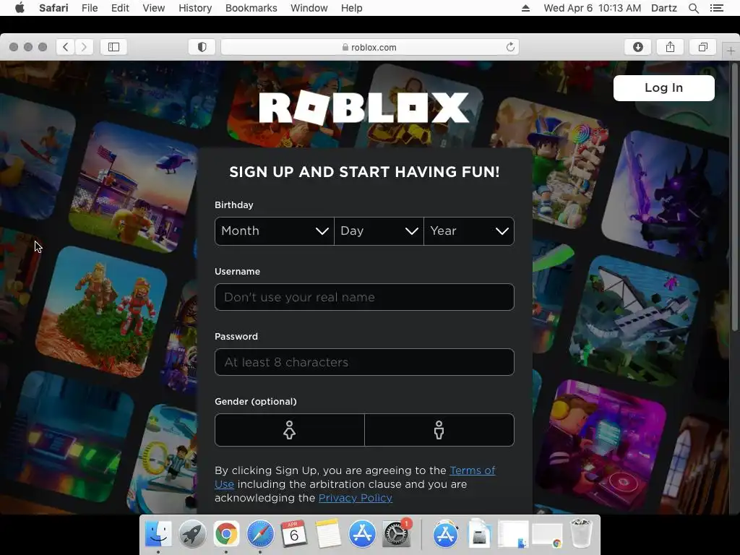Open System Preferences from the Dock
Screen dimensions: 740x555
pos(396,534)
